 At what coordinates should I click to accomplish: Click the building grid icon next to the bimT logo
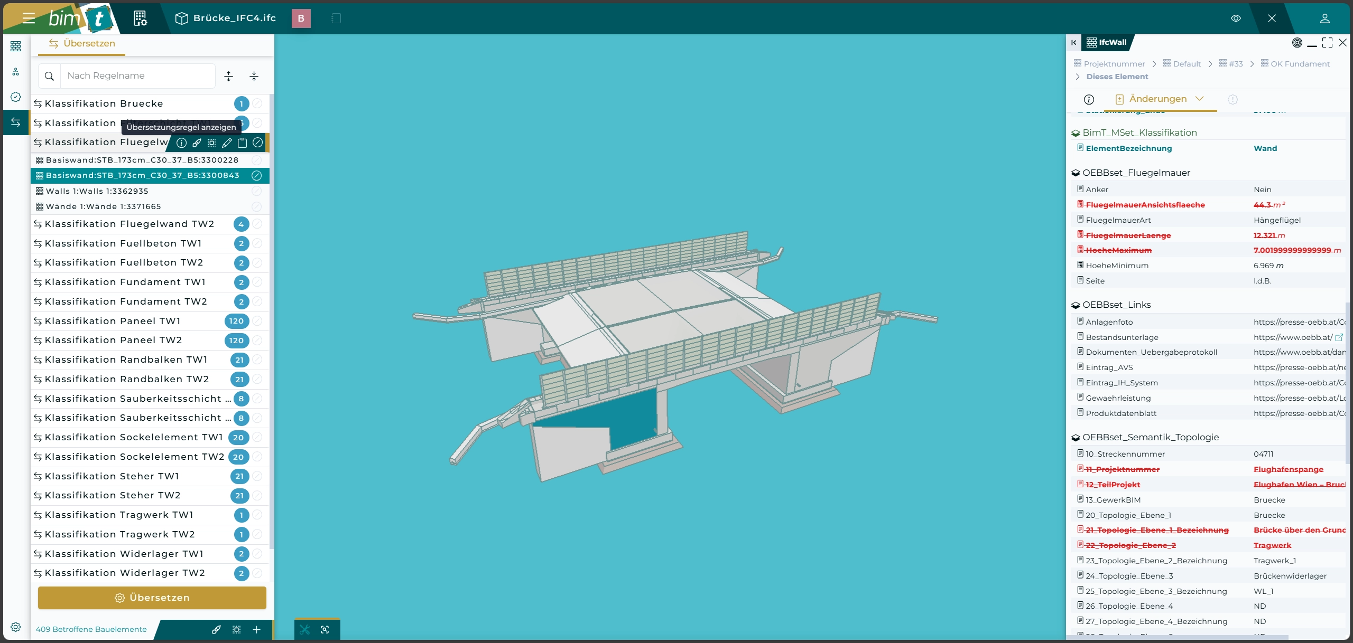tap(140, 18)
